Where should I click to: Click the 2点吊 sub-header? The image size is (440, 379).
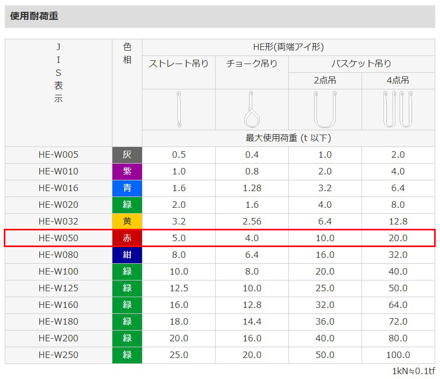[325, 80]
